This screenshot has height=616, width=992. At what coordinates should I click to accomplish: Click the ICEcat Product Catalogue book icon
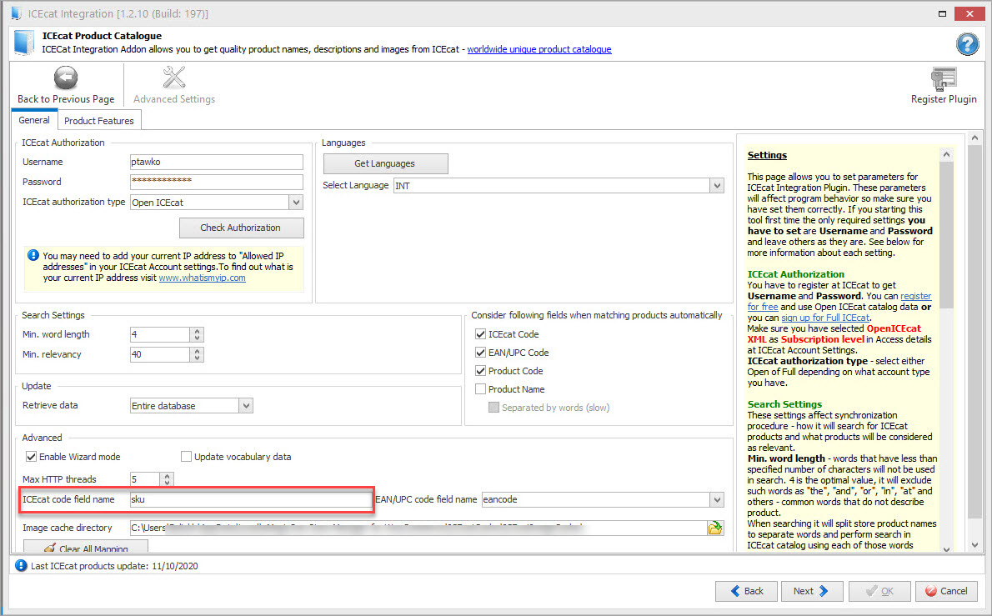(x=24, y=43)
